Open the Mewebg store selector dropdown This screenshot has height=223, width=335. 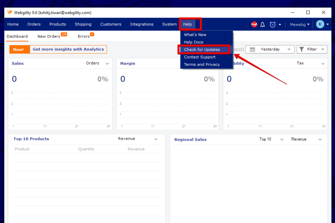click(x=300, y=25)
